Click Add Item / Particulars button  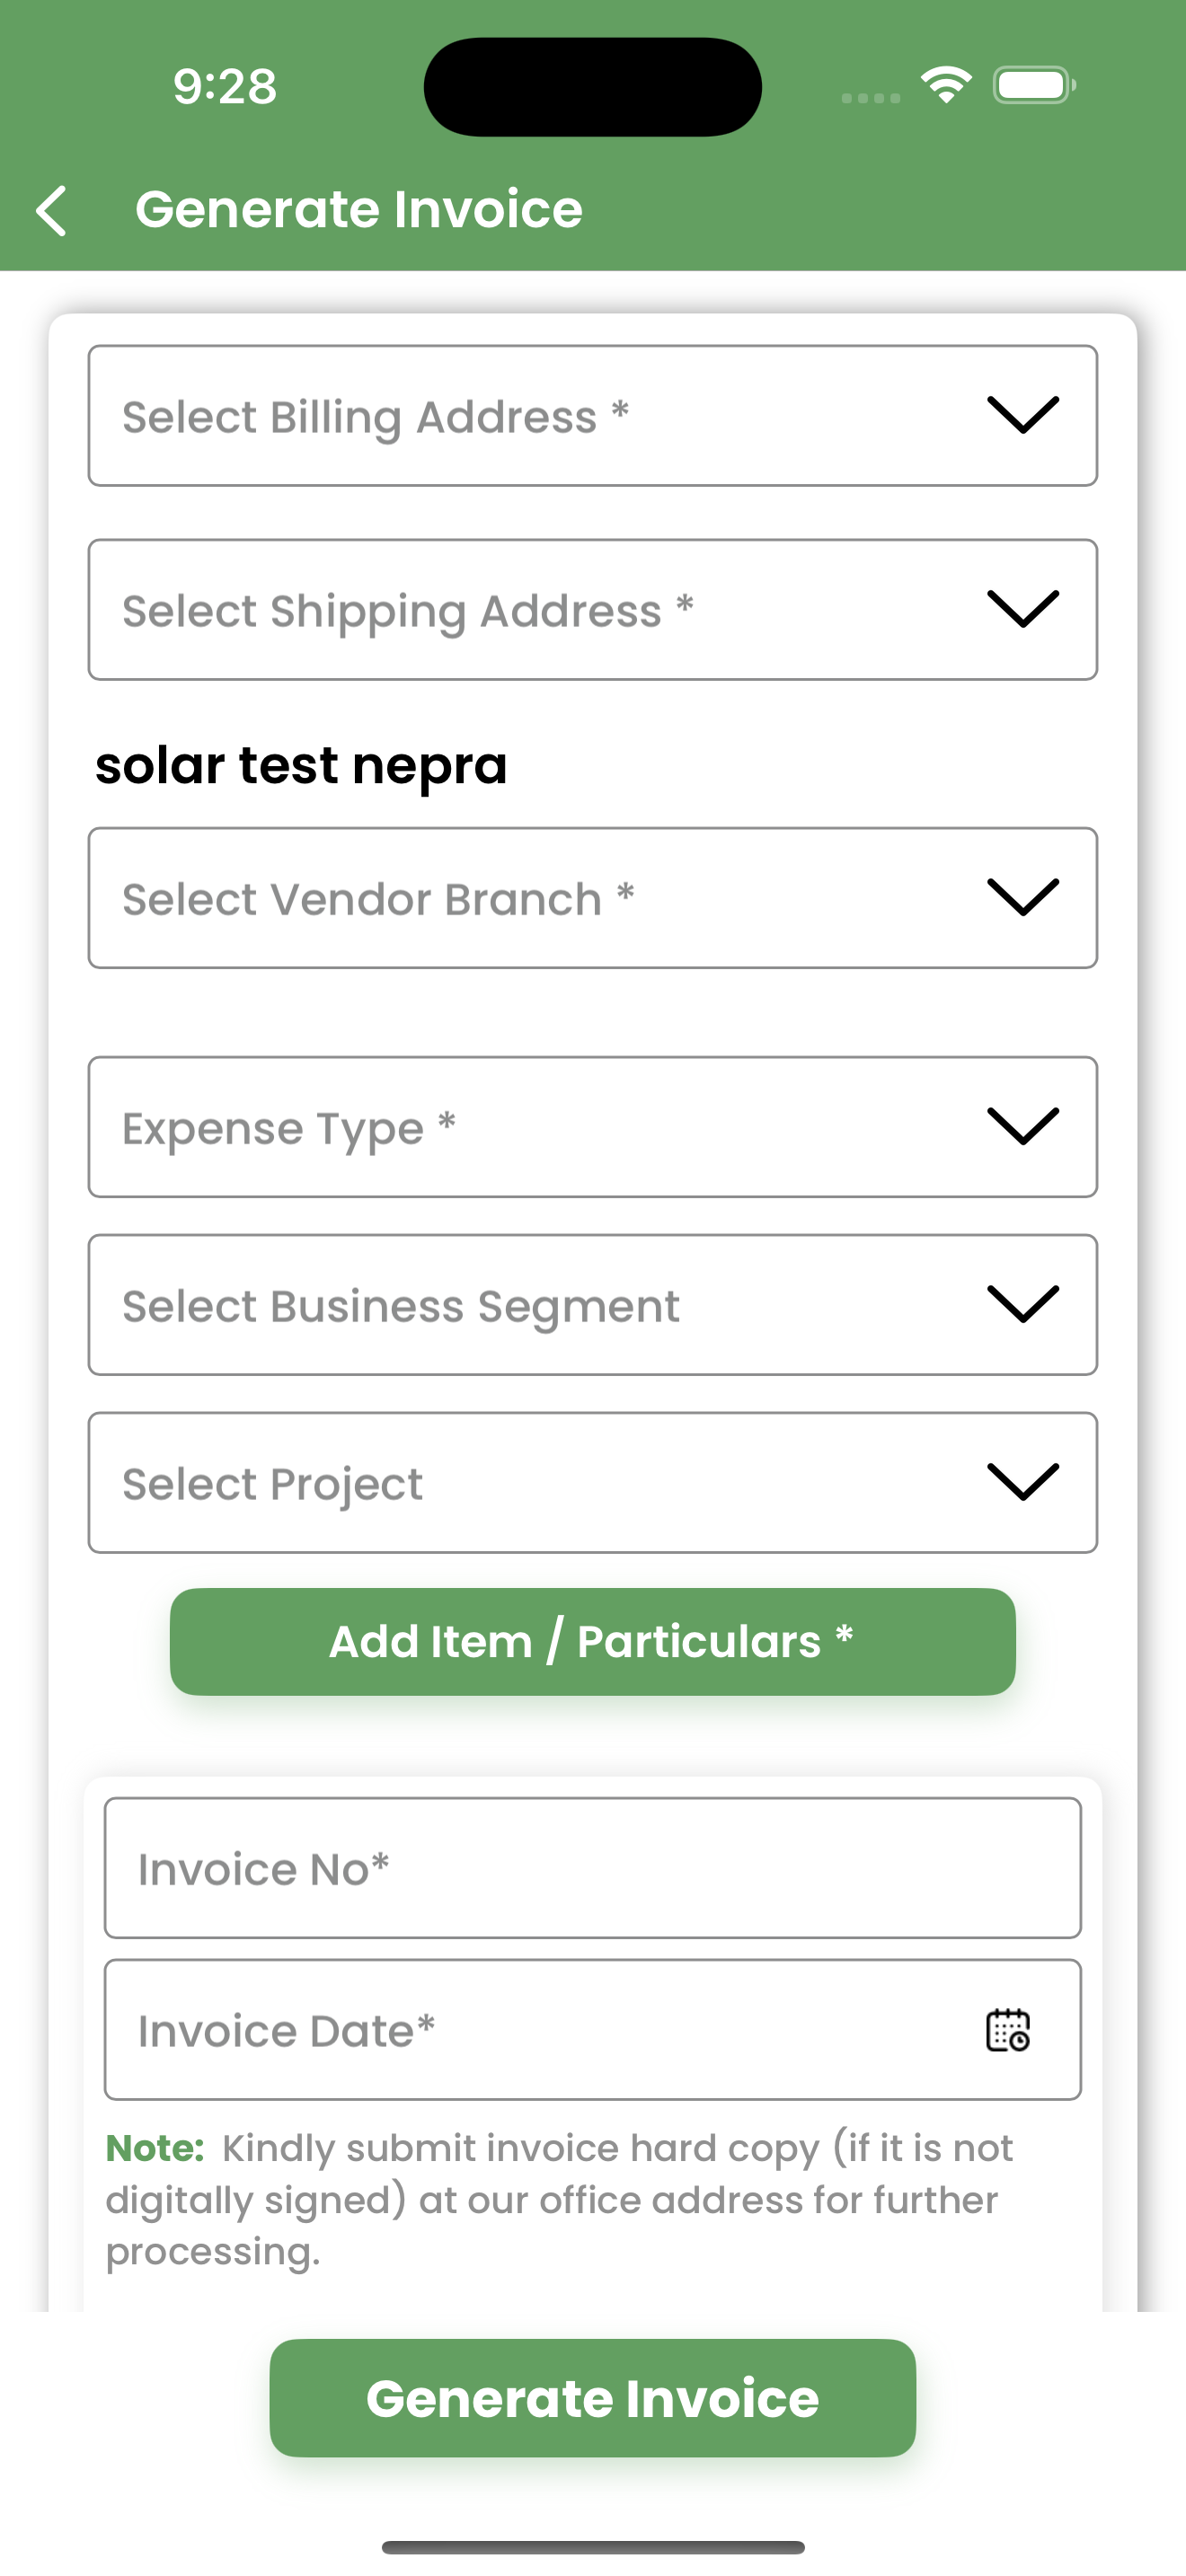click(x=593, y=1642)
